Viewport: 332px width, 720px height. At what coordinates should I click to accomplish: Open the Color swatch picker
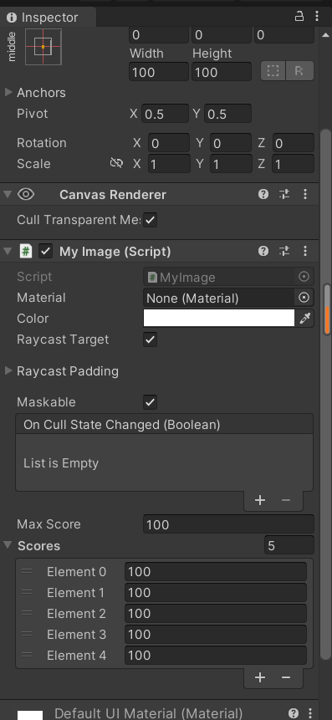(218, 319)
